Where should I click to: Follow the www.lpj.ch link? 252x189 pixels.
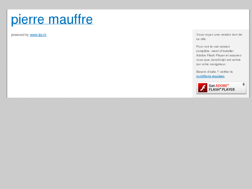[x=38, y=35]
